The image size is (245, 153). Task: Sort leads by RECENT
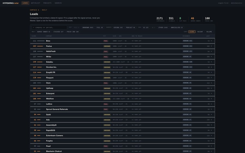click(200, 32)
